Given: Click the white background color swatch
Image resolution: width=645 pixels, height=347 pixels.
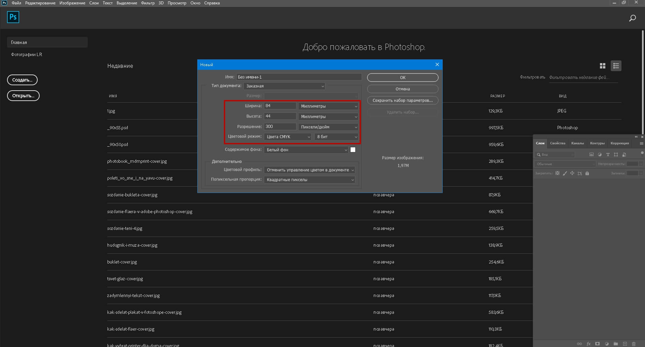Looking at the screenshot, I should click(353, 150).
